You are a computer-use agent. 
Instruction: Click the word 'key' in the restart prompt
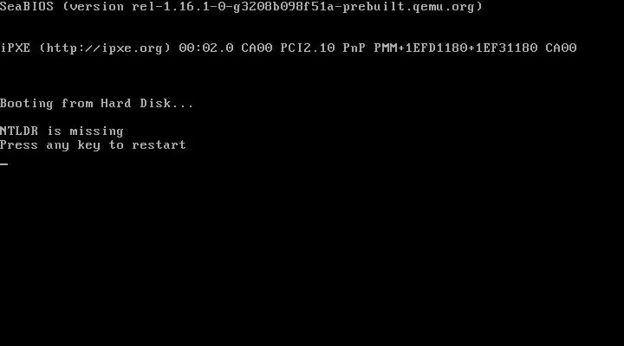(89, 145)
